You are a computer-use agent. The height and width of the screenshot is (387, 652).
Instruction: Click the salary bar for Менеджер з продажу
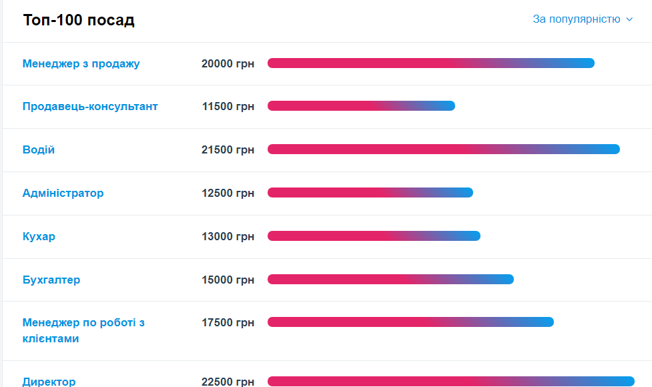(431, 63)
